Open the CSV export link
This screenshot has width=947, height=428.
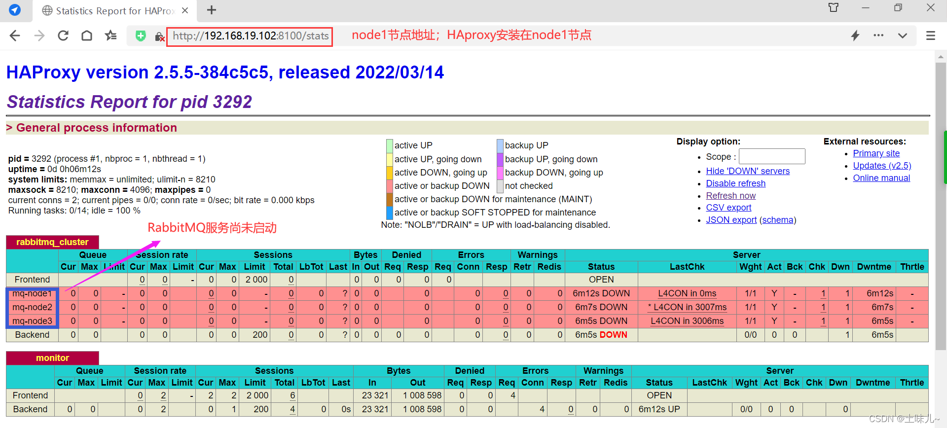point(728,208)
